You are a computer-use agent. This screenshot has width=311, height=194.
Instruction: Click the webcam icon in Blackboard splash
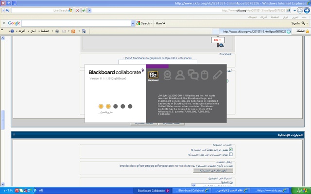167,75
